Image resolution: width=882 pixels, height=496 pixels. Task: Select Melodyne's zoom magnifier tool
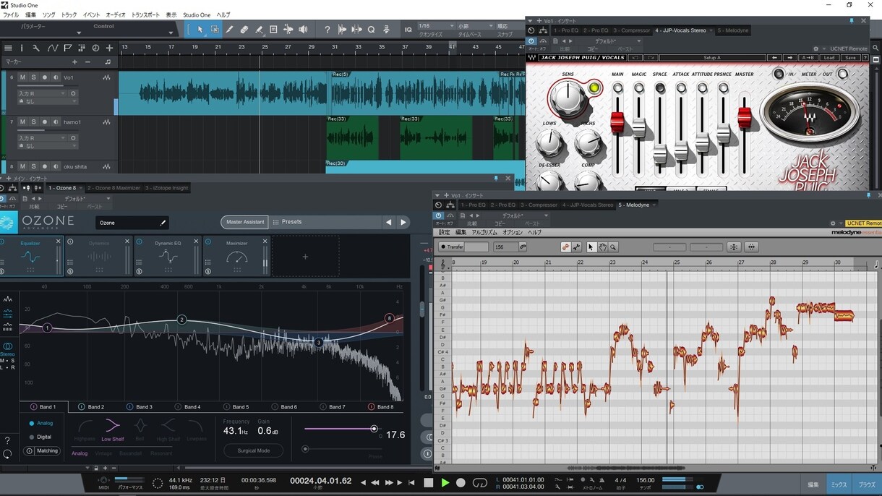pyautogui.click(x=613, y=247)
